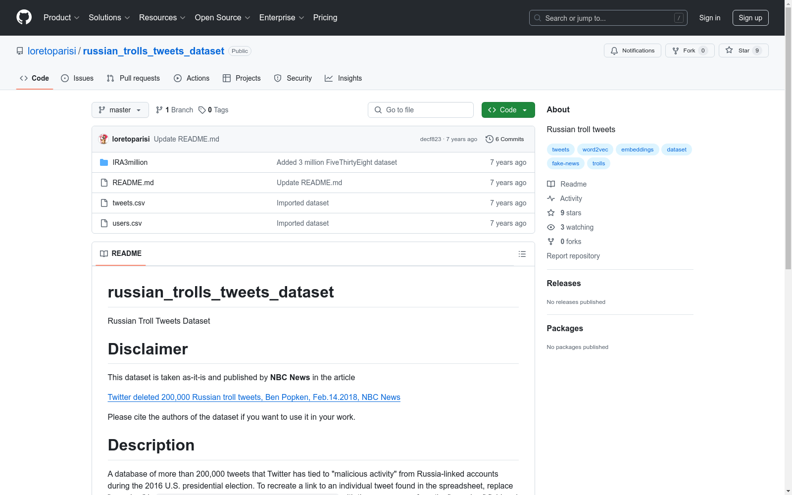Click the Releases heading link
The width and height of the screenshot is (792, 495).
(x=564, y=283)
